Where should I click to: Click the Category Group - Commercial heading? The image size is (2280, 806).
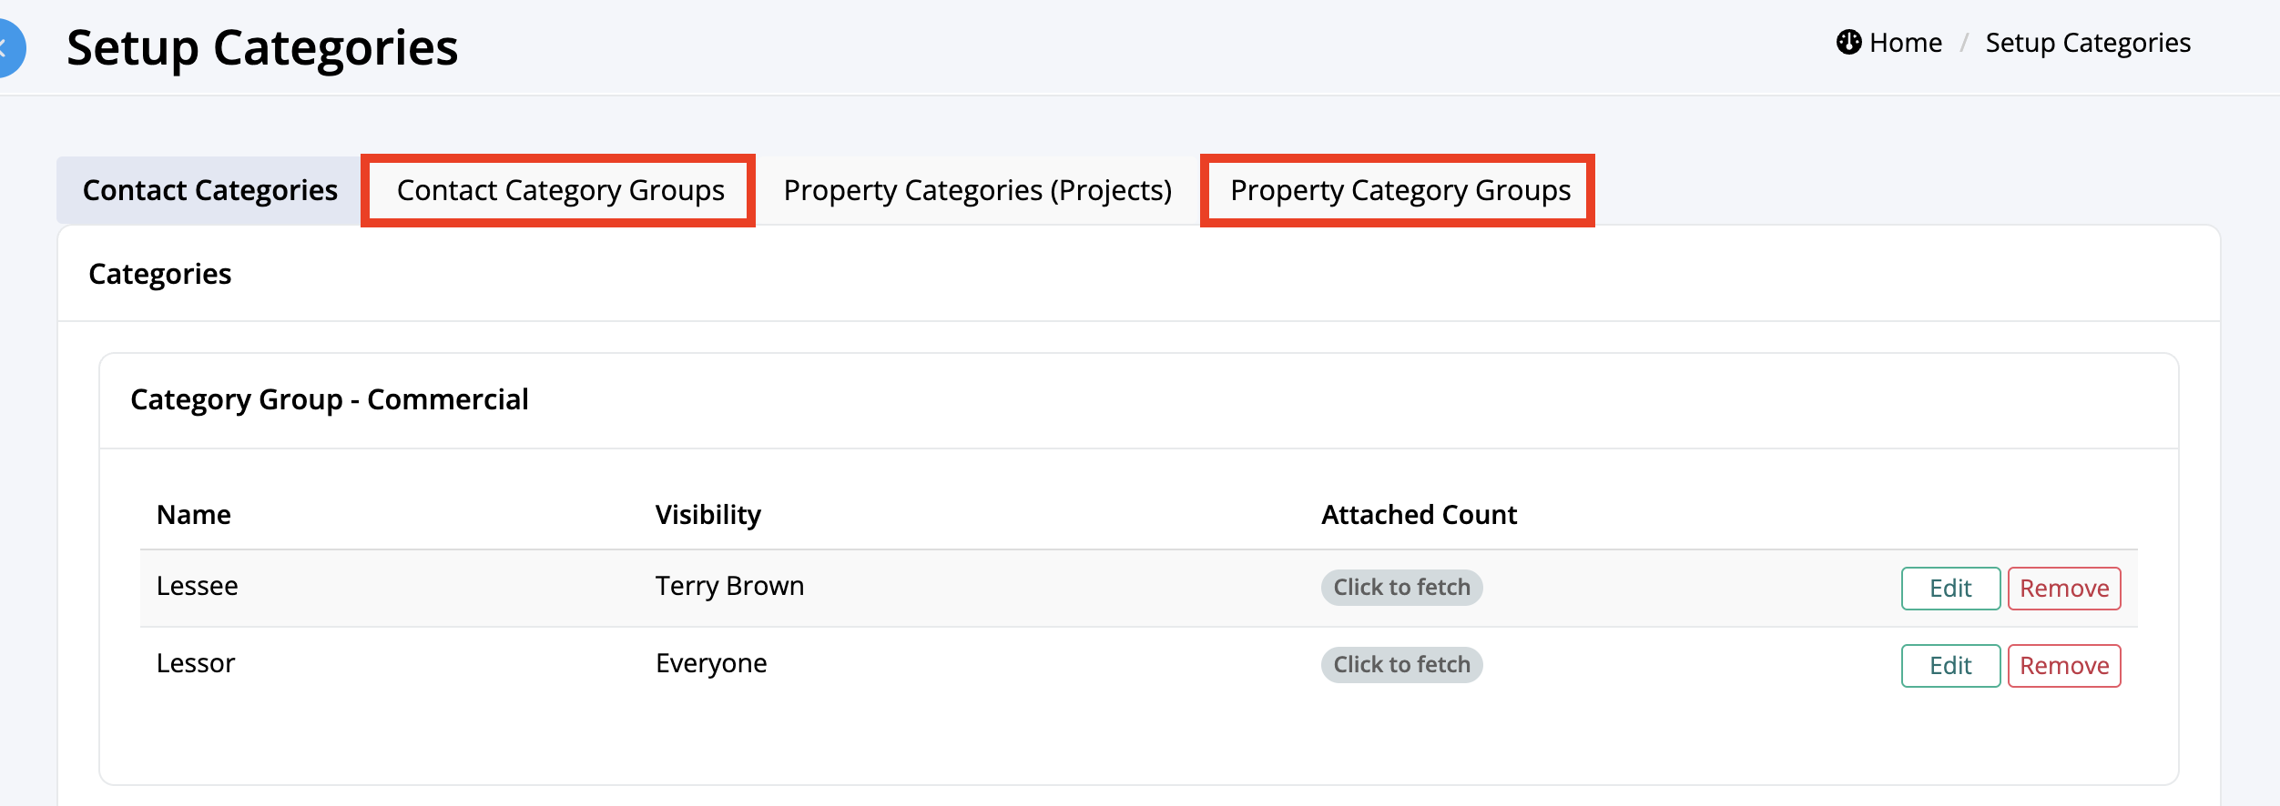329,399
